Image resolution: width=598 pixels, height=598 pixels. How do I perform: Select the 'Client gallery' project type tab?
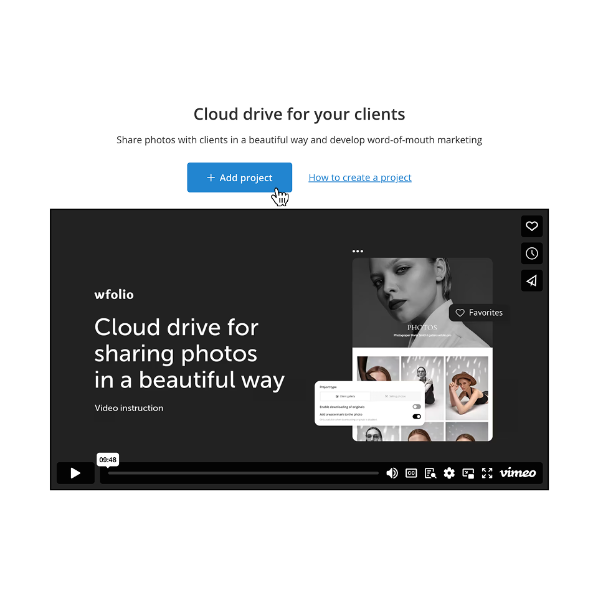tap(345, 396)
